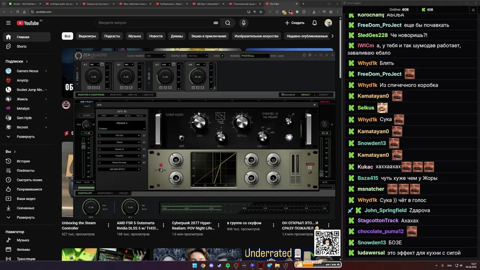This screenshot has height=270, width=480.
Task: Open Spotify from the taskbar
Action: (x=228, y=265)
